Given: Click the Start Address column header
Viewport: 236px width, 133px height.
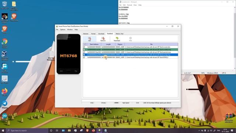Looking at the screenshot, I should coord(94,44).
